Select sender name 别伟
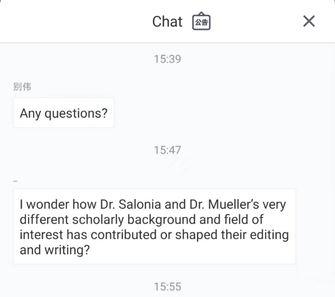 (22, 87)
